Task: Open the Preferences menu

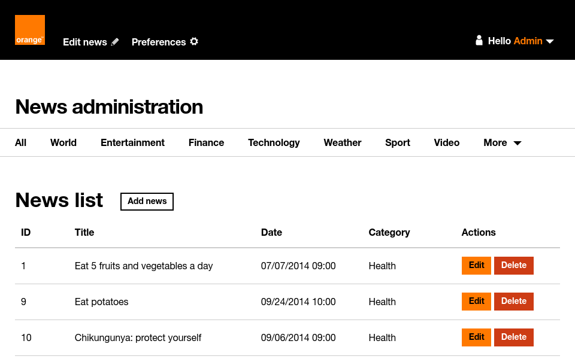Action: click(x=159, y=42)
